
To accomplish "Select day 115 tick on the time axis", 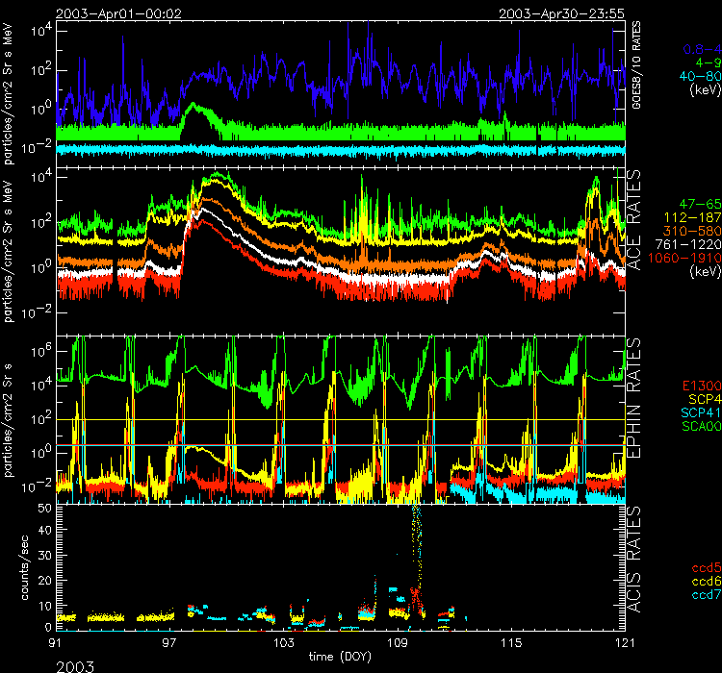I will pyautogui.click(x=511, y=641).
